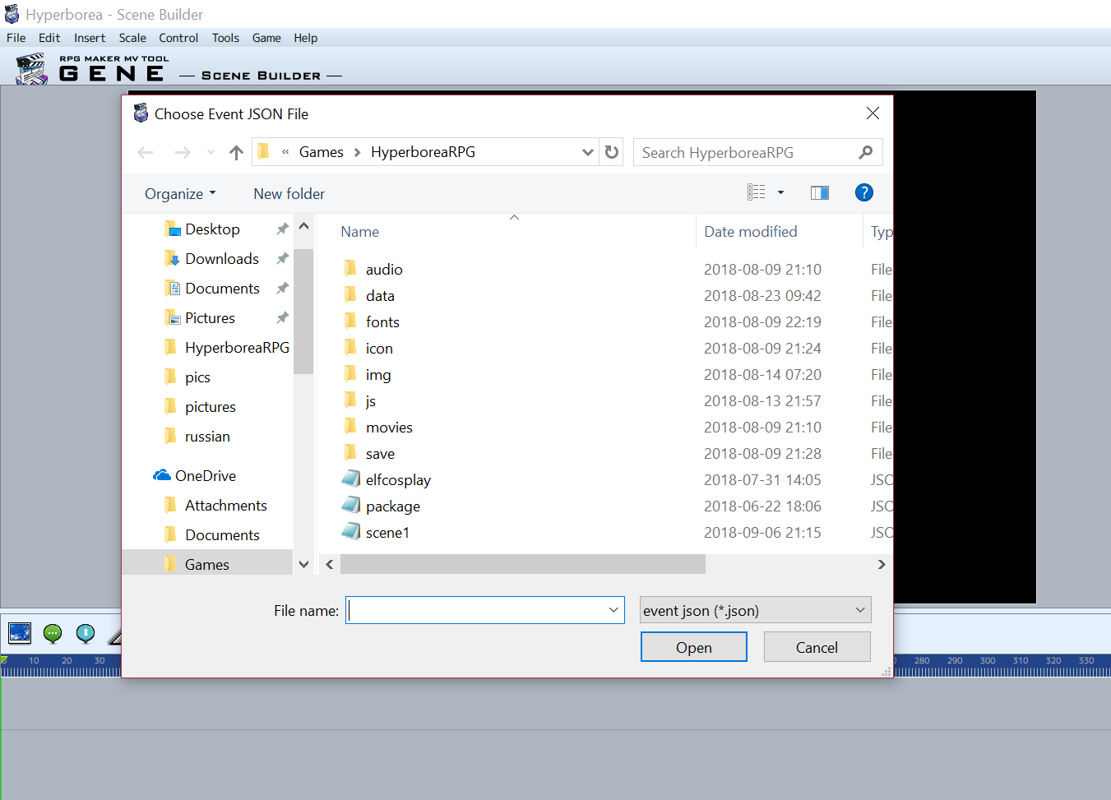Click the blue scroll balloon icon
The height and width of the screenshot is (800, 1111).
[x=86, y=633]
